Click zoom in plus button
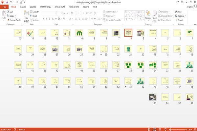Viewport: 197px width, 131px height. pyautogui.click(x=186, y=129)
